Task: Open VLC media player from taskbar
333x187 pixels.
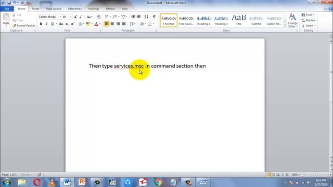Action: [x=52, y=182]
